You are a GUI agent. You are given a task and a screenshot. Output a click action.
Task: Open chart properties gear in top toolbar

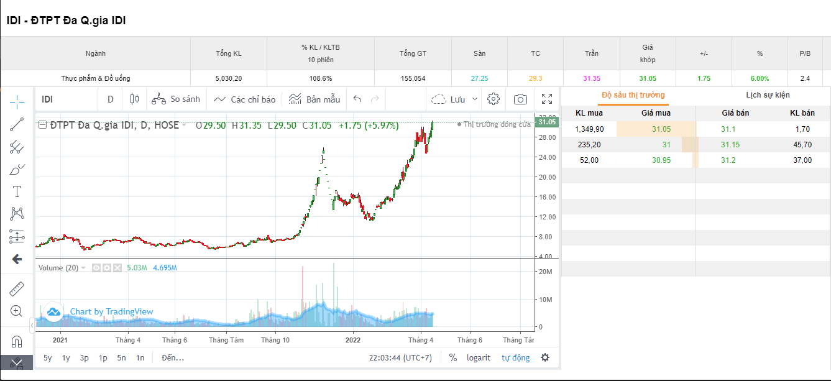click(494, 99)
